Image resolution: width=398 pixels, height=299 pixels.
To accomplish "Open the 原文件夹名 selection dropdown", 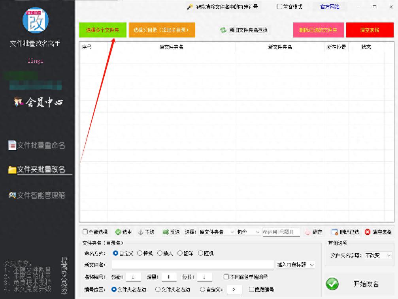I will (x=217, y=232).
